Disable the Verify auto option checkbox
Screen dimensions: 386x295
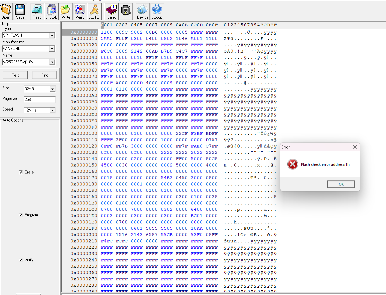pos(21,260)
